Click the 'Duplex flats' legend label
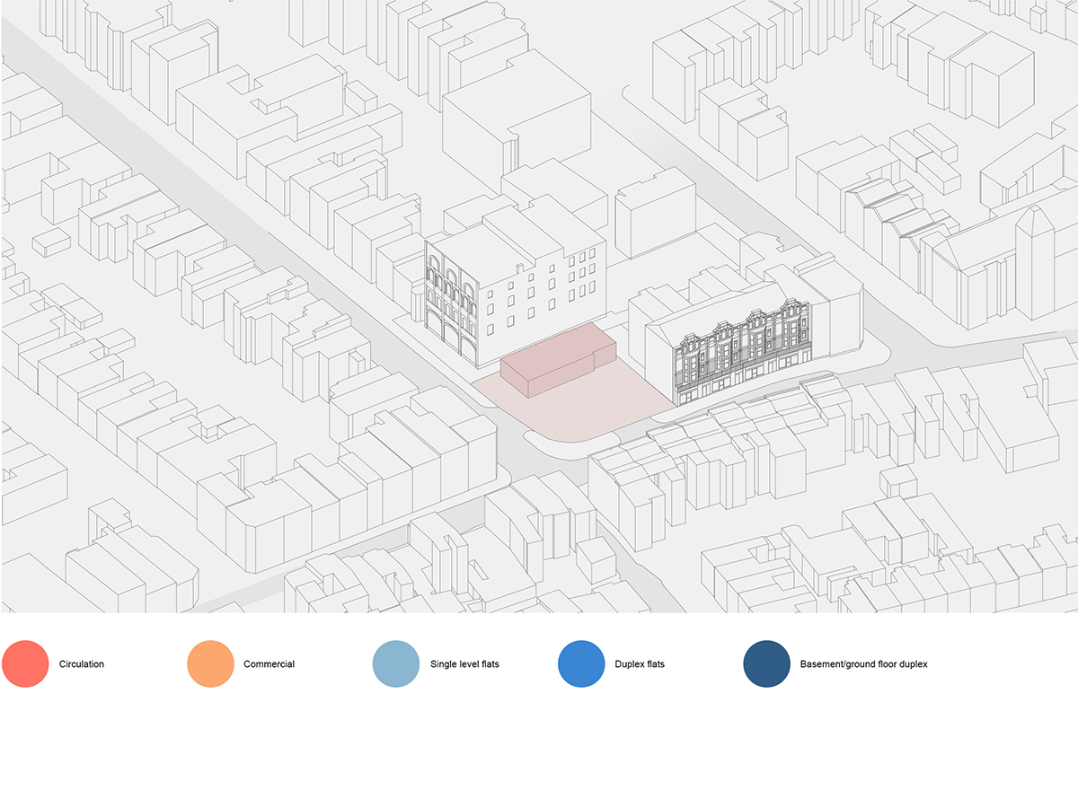Image resolution: width=1078 pixels, height=808 pixels. click(640, 664)
